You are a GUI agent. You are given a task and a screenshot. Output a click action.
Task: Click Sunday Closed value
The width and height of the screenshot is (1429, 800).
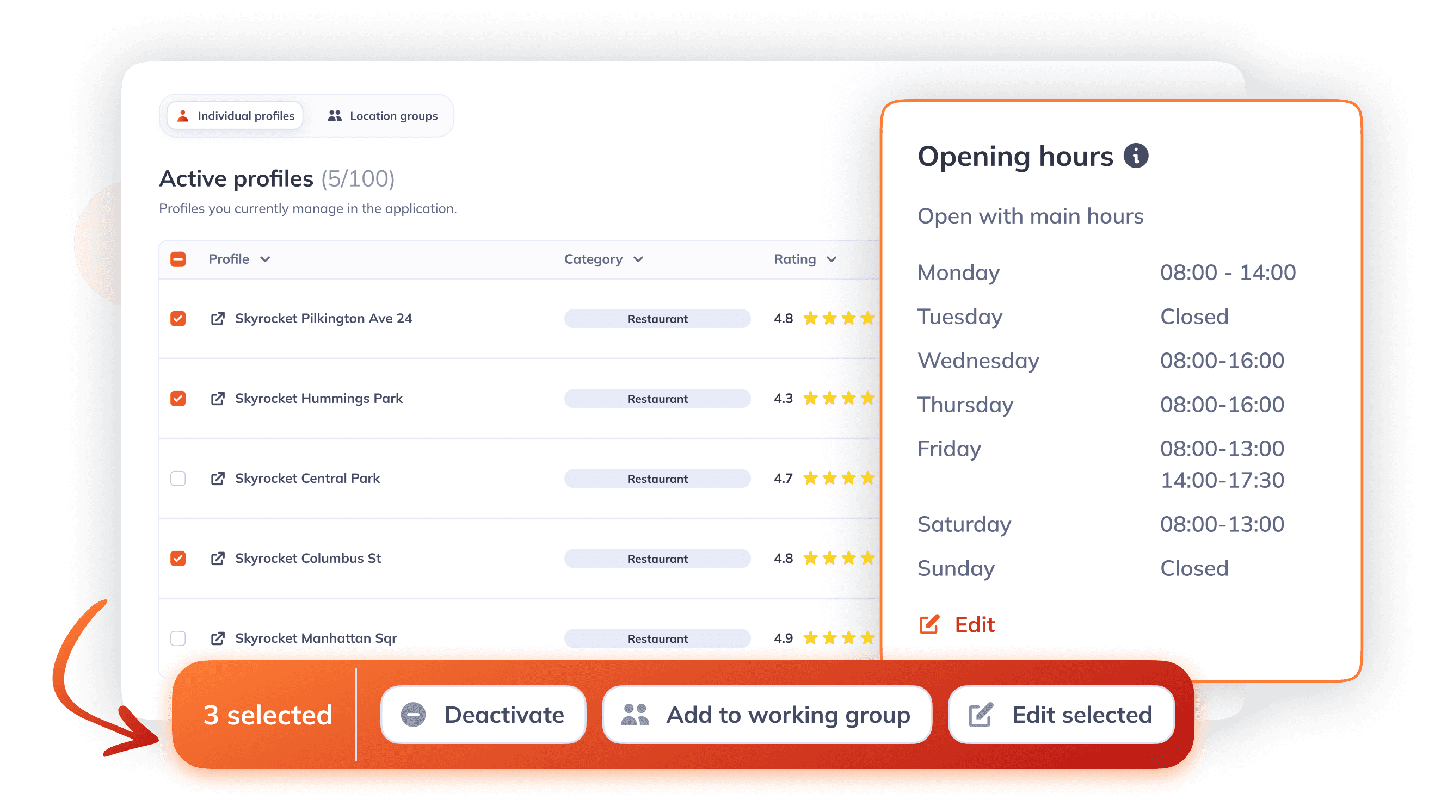(x=1194, y=568)
